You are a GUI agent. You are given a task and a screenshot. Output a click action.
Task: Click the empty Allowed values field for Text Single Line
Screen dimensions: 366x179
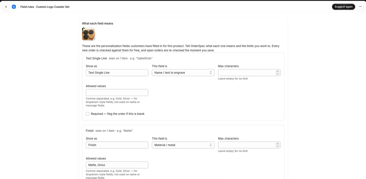coord(117,93)
